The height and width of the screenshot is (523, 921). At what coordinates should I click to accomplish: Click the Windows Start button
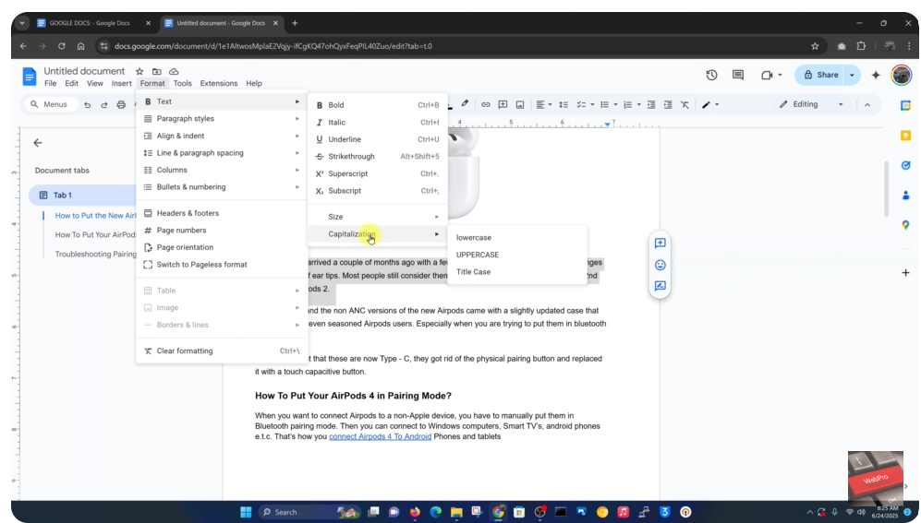(246, 512)
